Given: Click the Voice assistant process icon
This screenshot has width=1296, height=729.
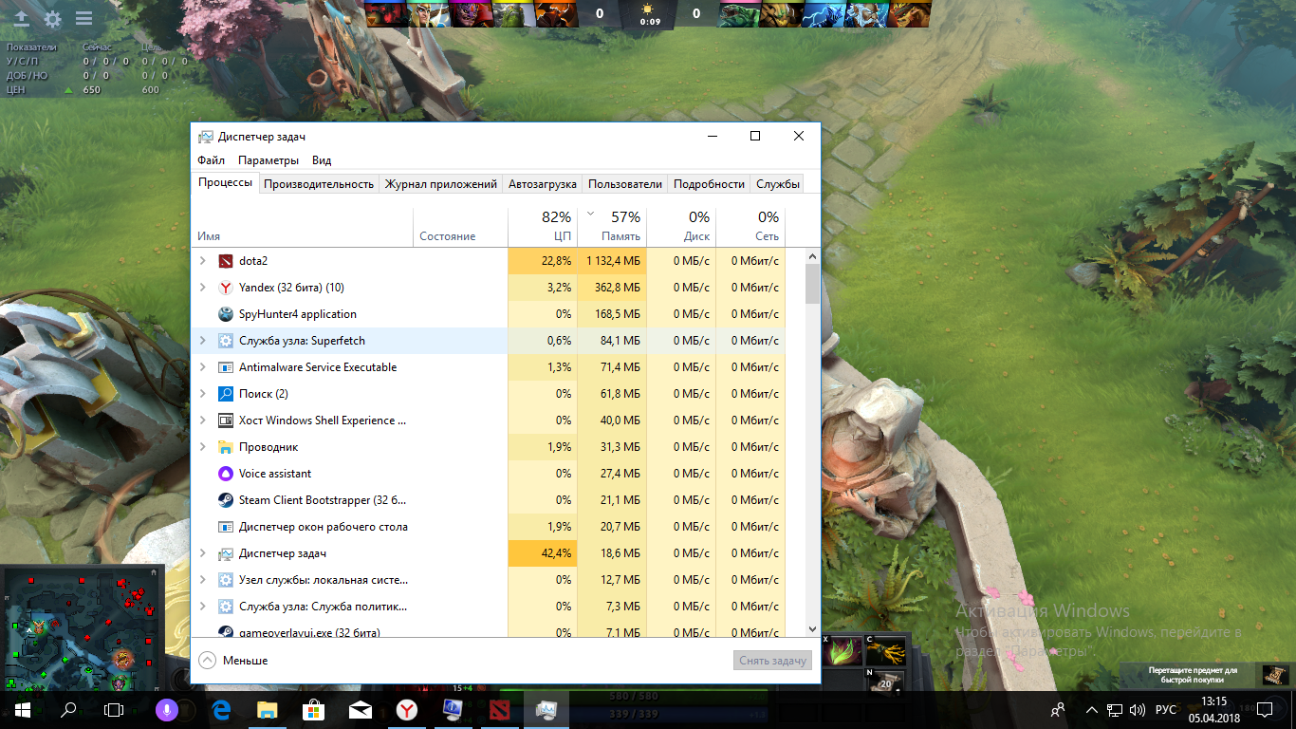Looking at the screenshot, I should [226, 474].
